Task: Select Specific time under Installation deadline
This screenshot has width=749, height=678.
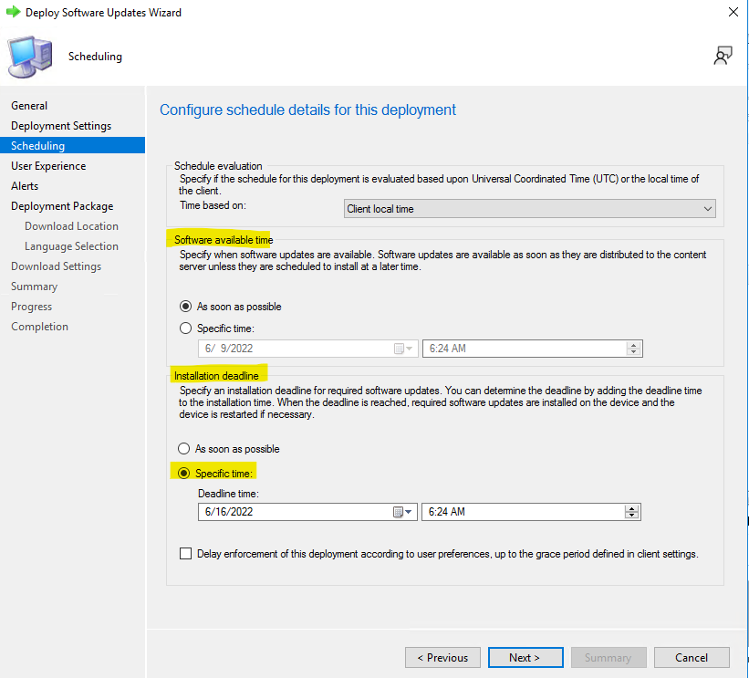Action: [x=186, y=473]
